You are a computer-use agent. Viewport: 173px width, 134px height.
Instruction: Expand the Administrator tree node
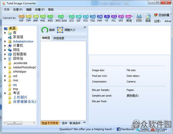[5, 41]
